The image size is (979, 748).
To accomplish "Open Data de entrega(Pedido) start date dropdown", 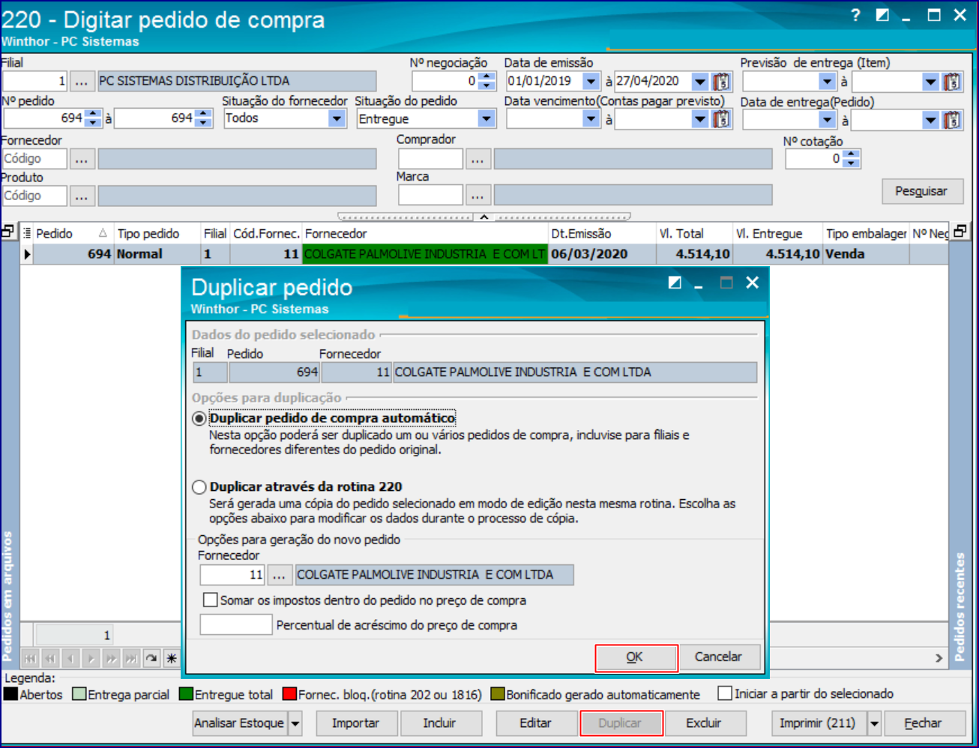I will click(828, 120).
